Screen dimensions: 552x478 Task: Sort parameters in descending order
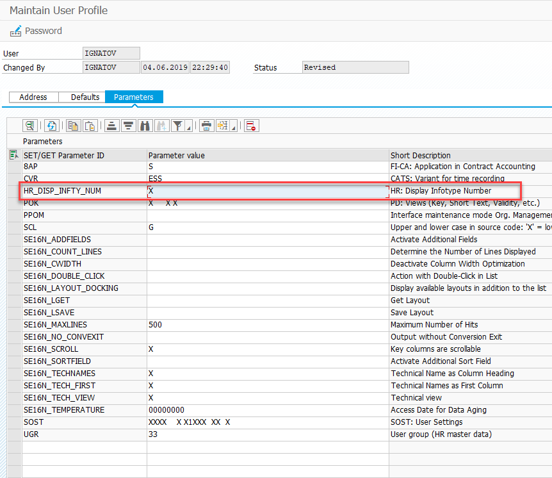[129, 126]
